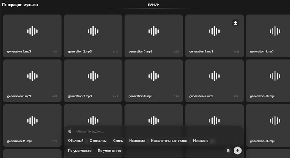Send the prompt with the arrow button

coord(237,151)
